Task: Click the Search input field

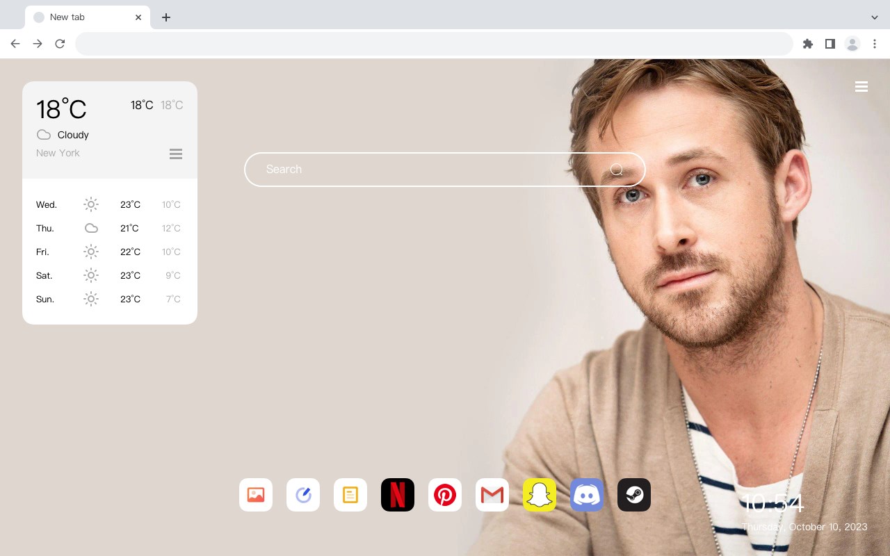Action: pyautogui.click(x=445, y=170)
